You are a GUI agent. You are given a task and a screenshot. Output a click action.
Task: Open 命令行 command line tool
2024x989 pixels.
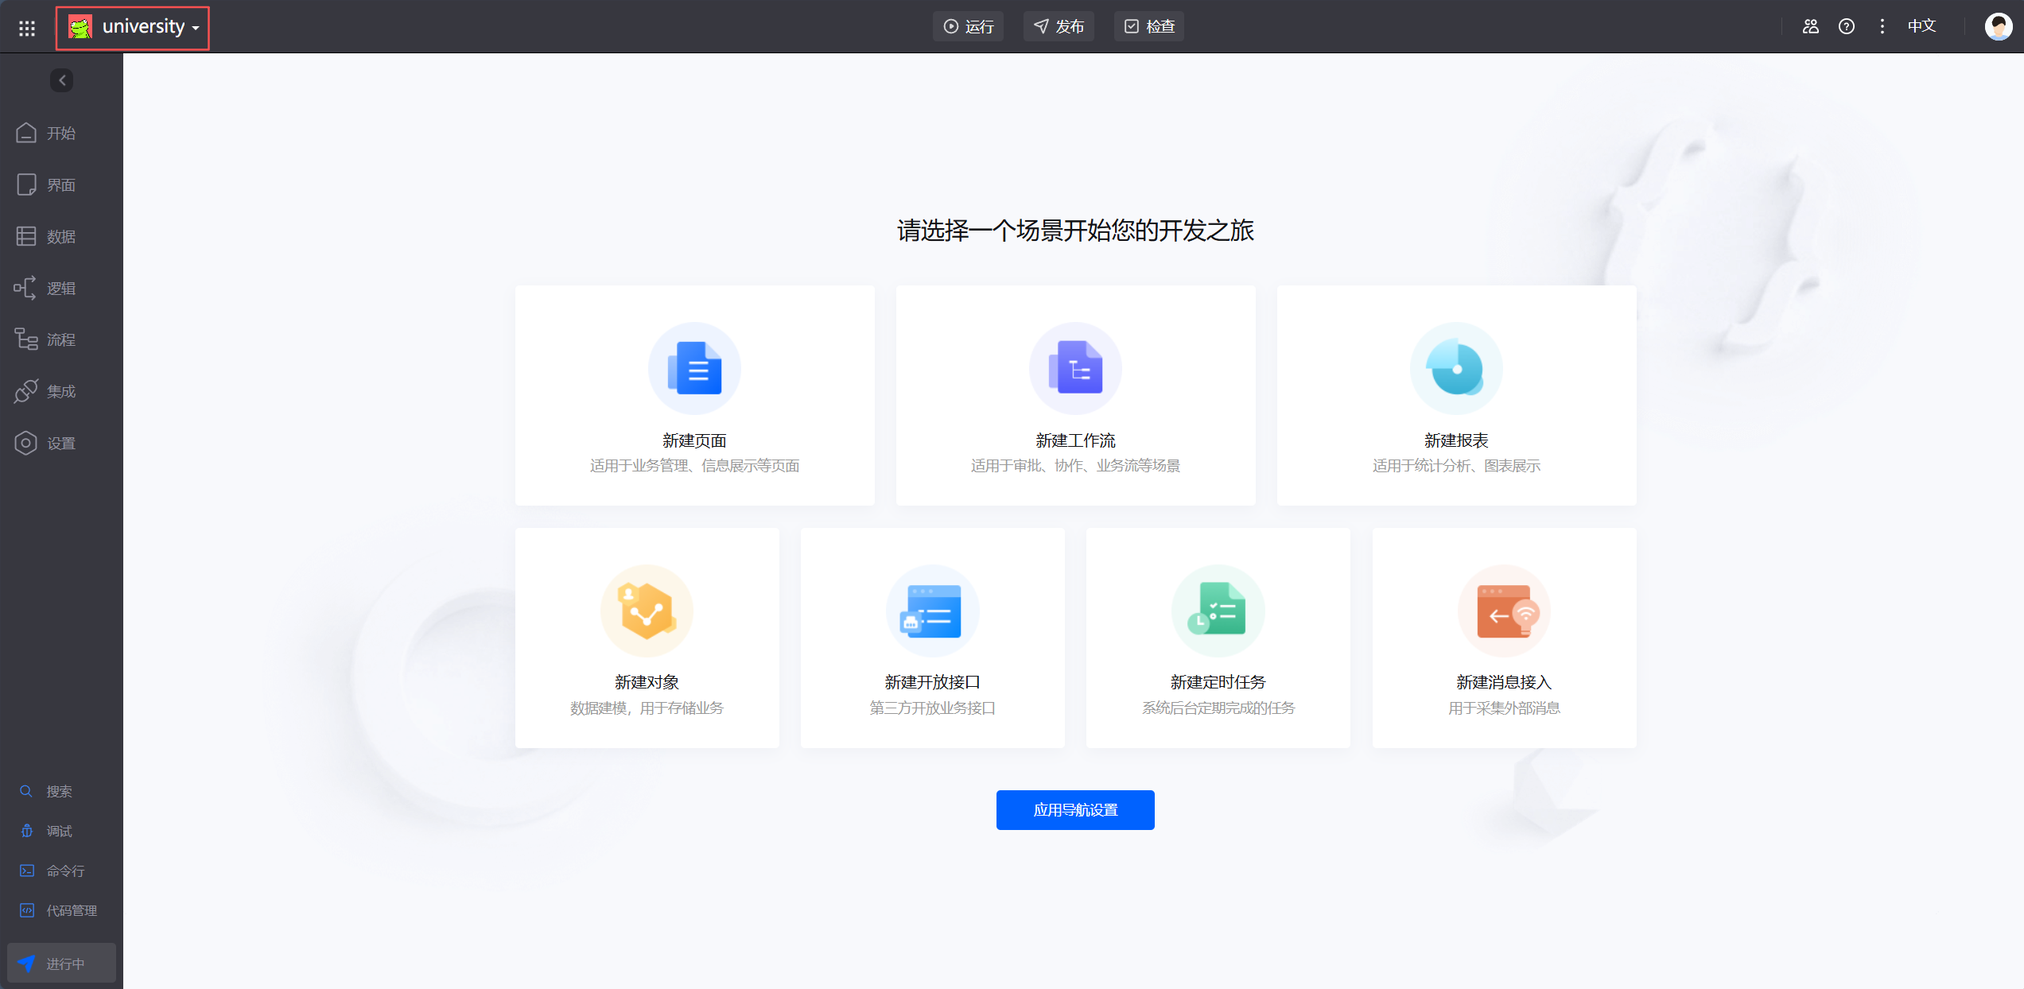(65, 871)
